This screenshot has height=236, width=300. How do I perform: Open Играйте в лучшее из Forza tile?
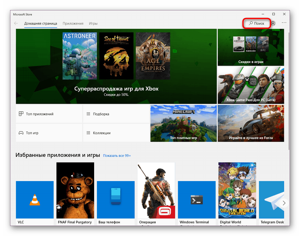click(x=251, y=123)
